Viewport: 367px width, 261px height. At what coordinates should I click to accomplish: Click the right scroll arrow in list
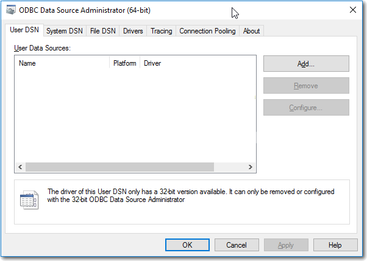251,167
